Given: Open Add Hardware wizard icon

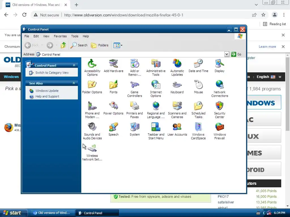Looking at the screenshot, I should click(113, 66).
